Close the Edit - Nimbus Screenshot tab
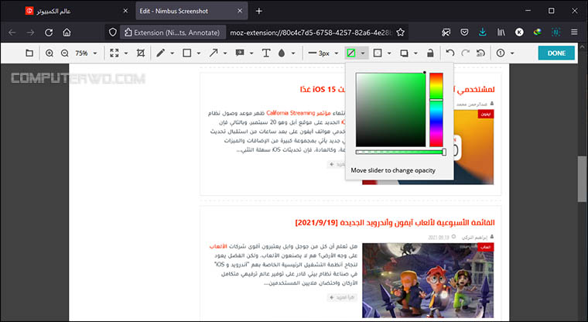This screenshot has width=588, height=322. tap(240, 11)
